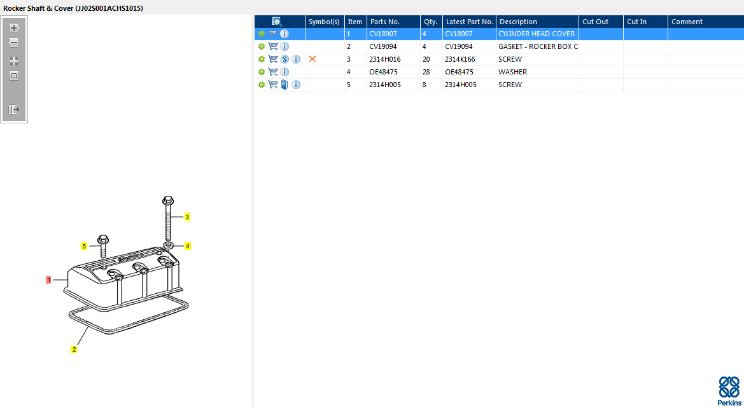Viewport: 744px width, 407px height.
Task: Click the green gear icon for OE48475 washer
Action: 261,72
